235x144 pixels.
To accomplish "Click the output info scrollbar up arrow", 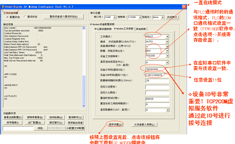I will click(84, 27).
